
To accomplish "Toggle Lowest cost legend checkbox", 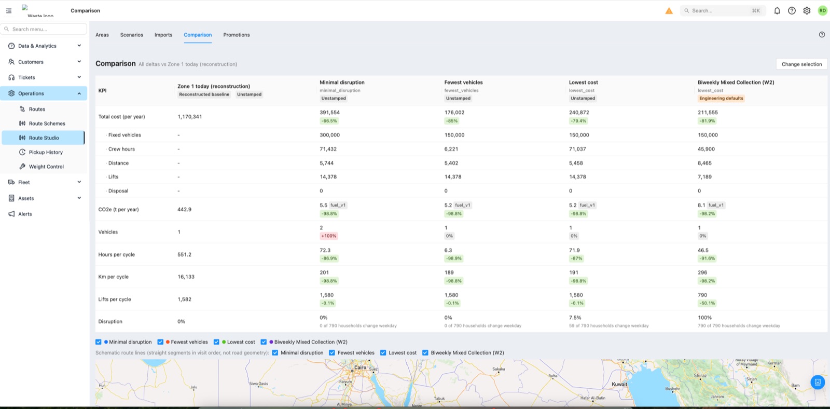I will point(216,342).
